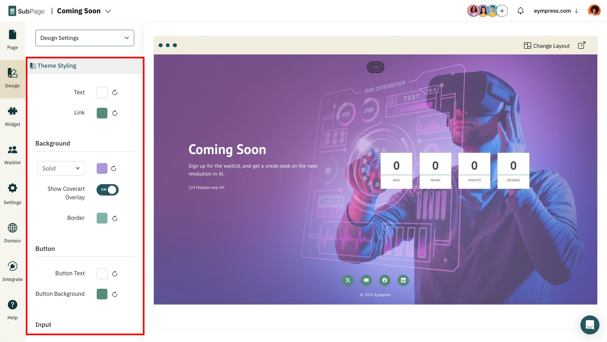Click the chat support bubble
Screen dimensions: 607x342
coord(590,325)
